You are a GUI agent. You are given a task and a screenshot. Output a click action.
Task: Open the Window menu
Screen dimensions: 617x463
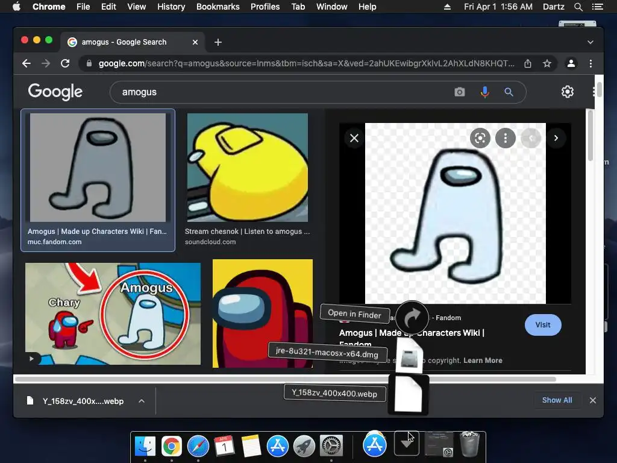click(x=332, y=7)
